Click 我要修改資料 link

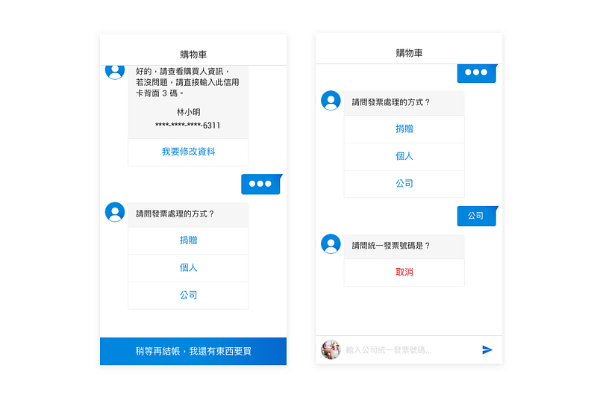(188, 152)
